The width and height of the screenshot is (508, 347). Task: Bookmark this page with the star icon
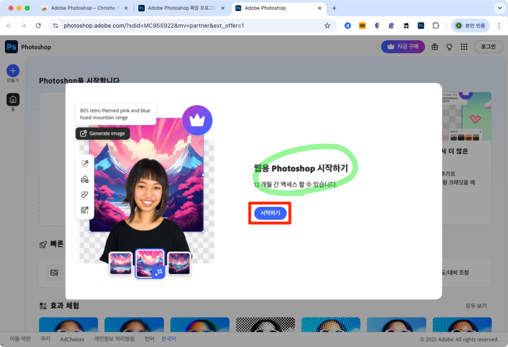pos(327,25)
